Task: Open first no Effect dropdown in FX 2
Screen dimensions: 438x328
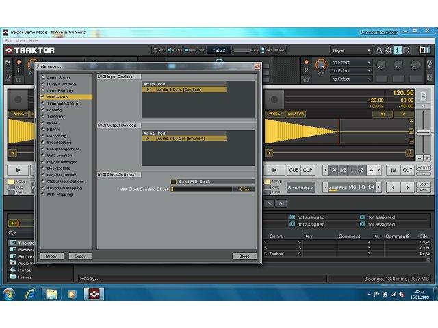Action: click(x=351, y=62)
